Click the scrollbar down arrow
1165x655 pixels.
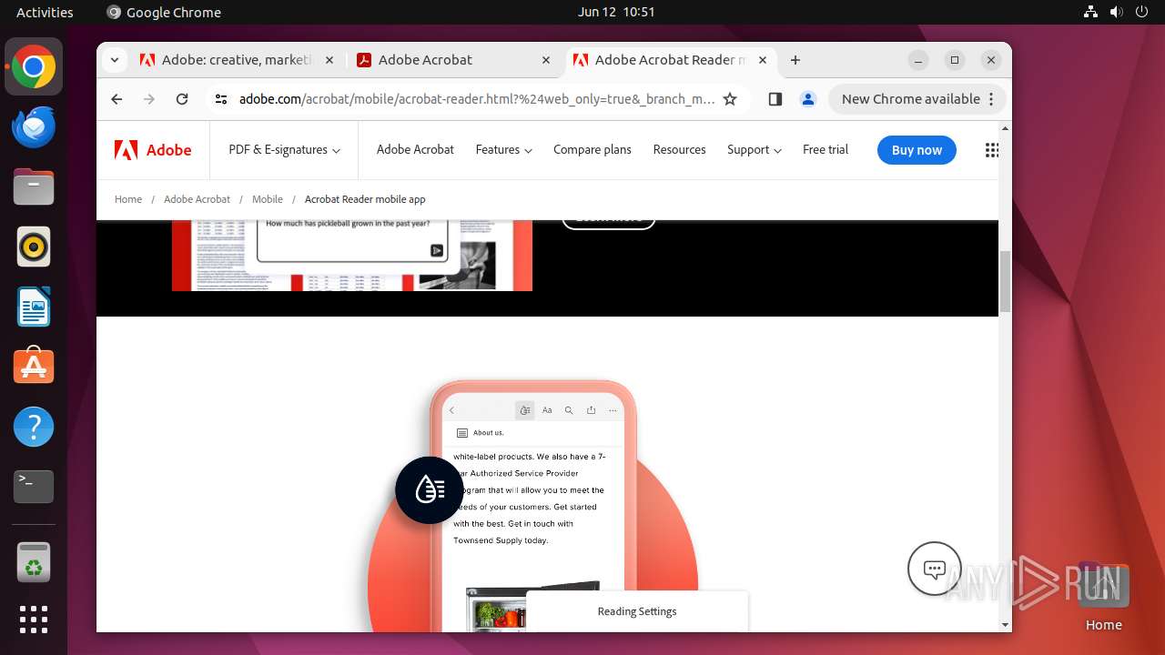point(1005,625)
